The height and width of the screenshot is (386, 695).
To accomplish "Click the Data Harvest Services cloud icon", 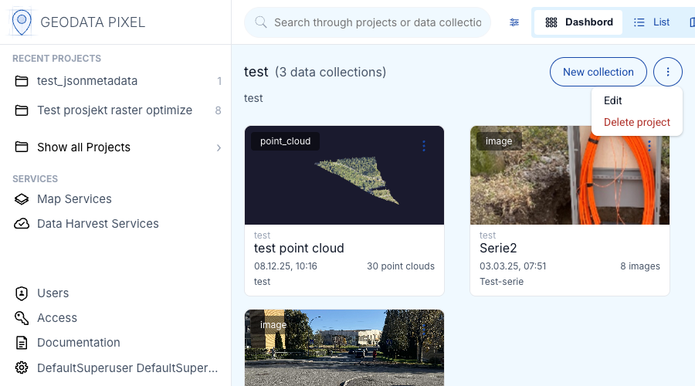I will 22,224.
